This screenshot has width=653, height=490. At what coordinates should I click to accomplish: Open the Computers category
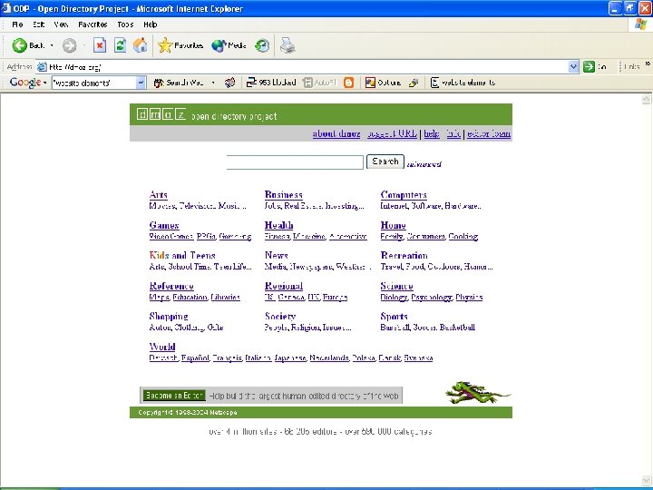click(x=404, y=194)
